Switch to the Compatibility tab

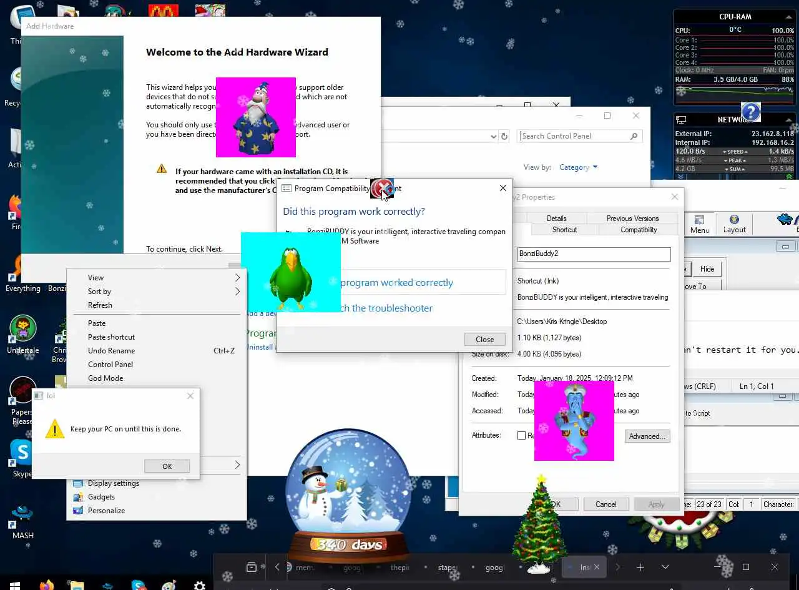[639, 230]
